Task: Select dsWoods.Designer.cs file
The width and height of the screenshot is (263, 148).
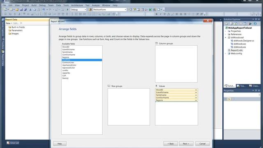Action: [x=244, y=41]
